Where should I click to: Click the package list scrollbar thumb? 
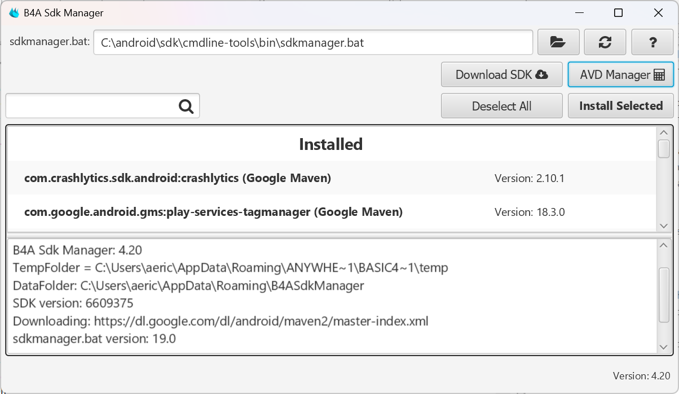coord(664,149)
